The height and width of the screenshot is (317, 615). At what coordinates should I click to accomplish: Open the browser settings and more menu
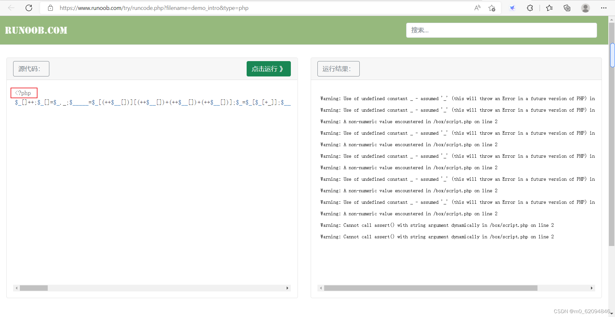(604, 8)
